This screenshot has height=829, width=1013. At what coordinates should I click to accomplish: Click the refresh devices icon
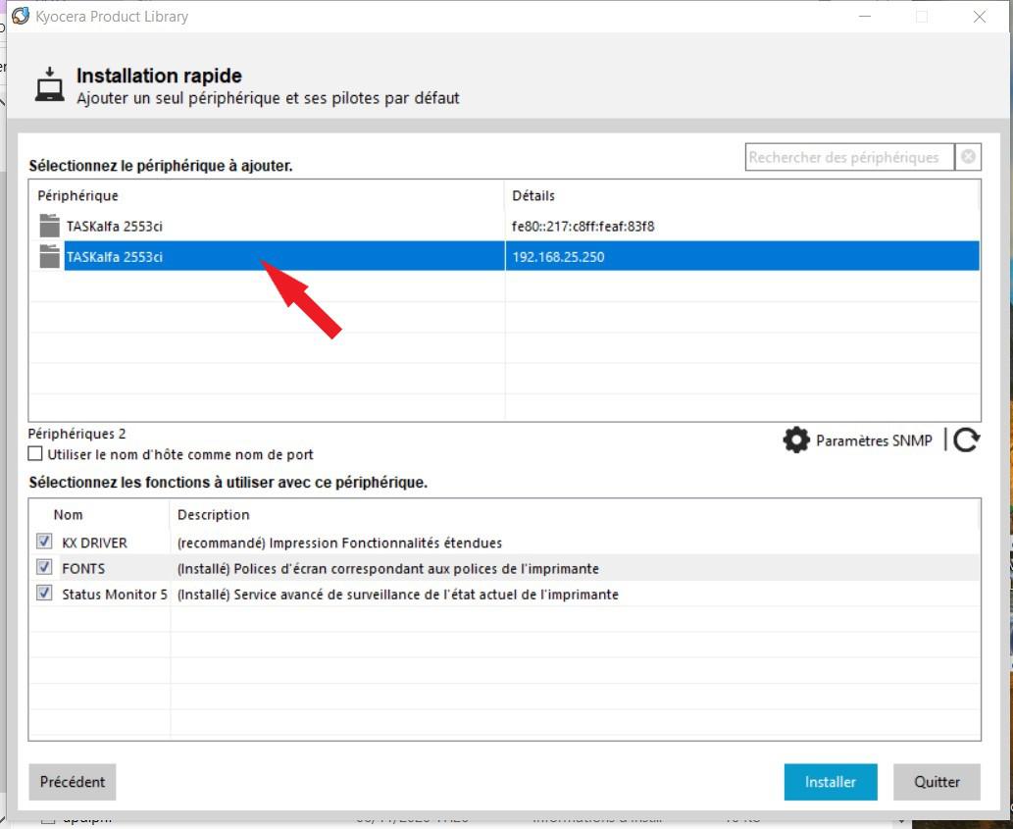pyautogui.click(x=966, y=440)
